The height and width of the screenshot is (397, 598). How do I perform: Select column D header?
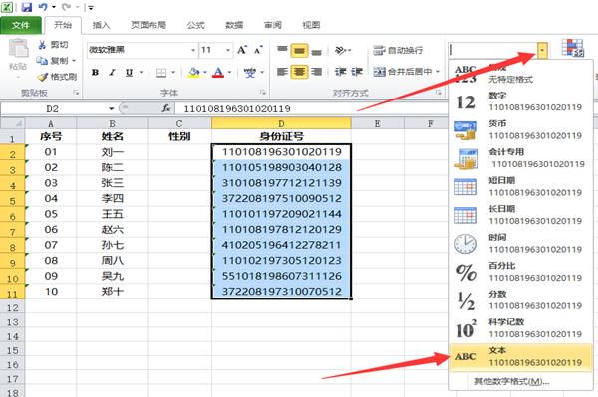pyautogui.click(x=281, y=123)
